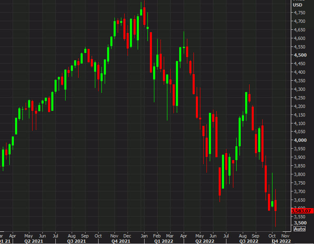The width and height of the screenshot is (314, 244).
Task: Click the Auto scale button
Action: point(300,229)
